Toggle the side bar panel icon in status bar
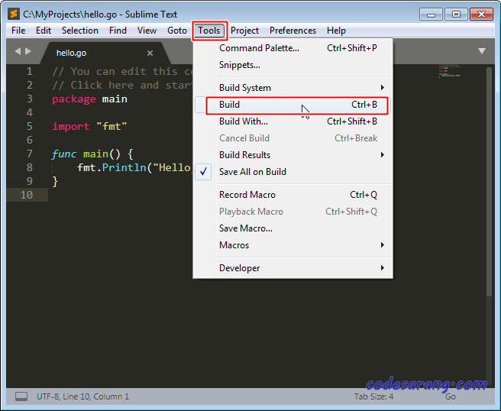The image size is (501, 411). click(x=21, y=396)
